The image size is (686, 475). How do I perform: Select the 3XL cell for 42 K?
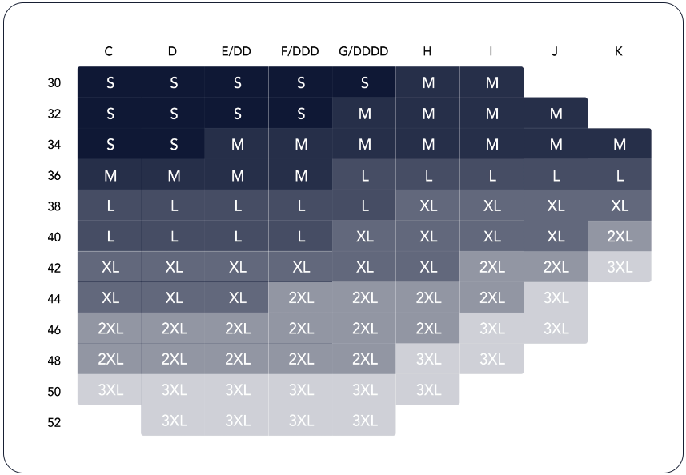point(620,267)
